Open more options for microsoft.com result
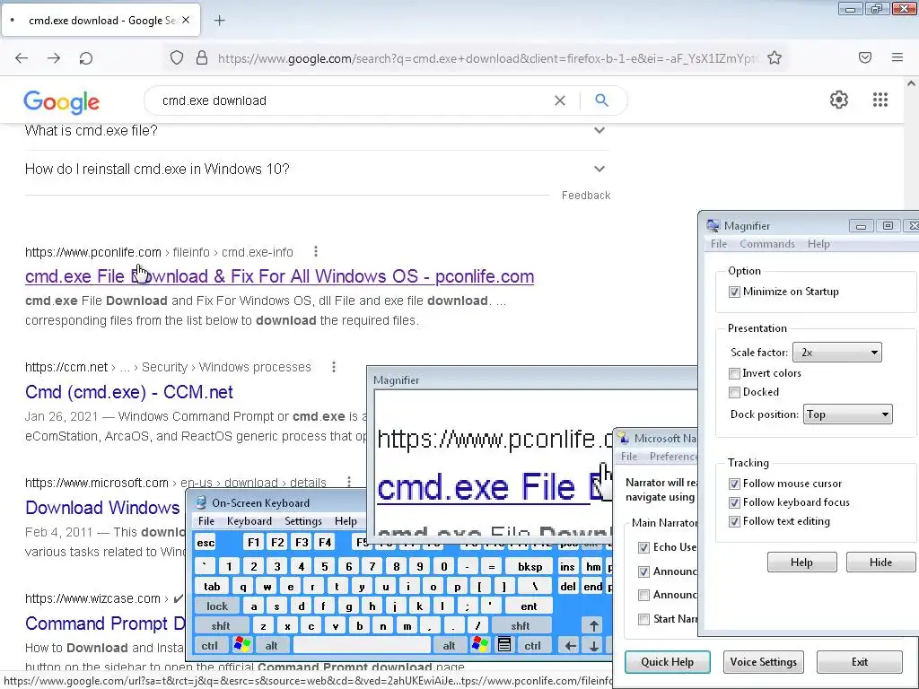This screenshot has height=689, width=919. coord(349,482)
